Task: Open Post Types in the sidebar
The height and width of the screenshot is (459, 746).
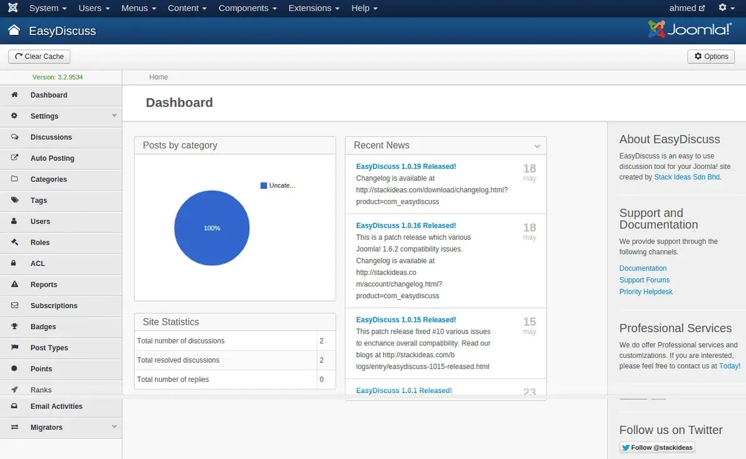Action: pyautogui.click(x=61, y=348)
